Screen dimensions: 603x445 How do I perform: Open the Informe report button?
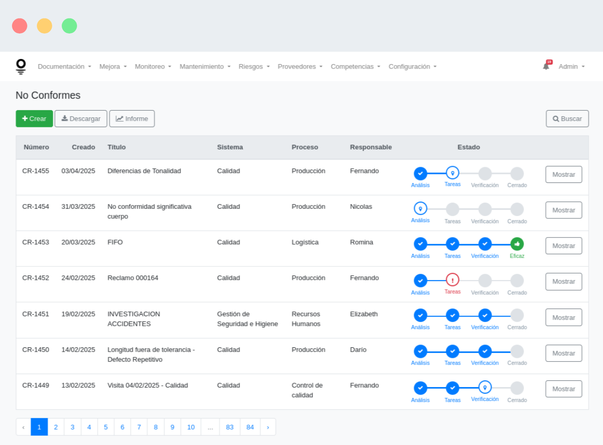coord(132,119)
